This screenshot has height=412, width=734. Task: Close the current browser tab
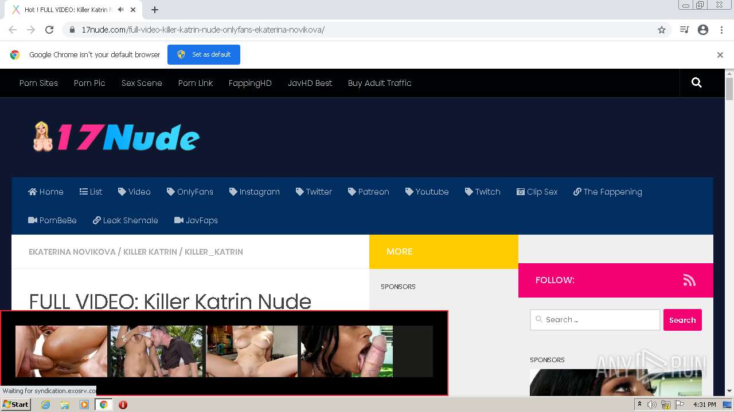[x=133, y=10]
